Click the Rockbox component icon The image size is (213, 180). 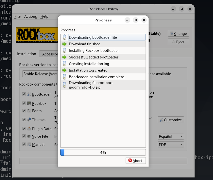click(x=29, y=103)
